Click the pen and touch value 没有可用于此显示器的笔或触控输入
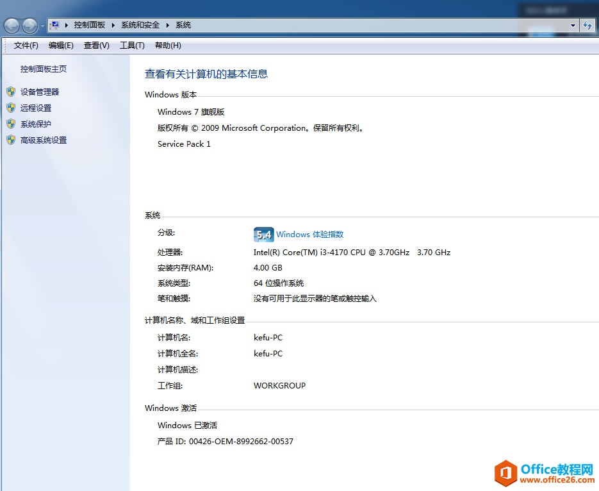This screenshot has width=599, height=491. tap(315, 299)
